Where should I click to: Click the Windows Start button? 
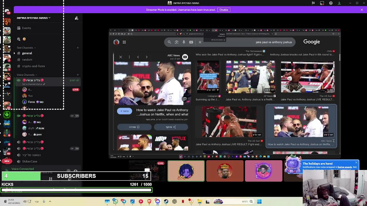[x=259, y=201]
